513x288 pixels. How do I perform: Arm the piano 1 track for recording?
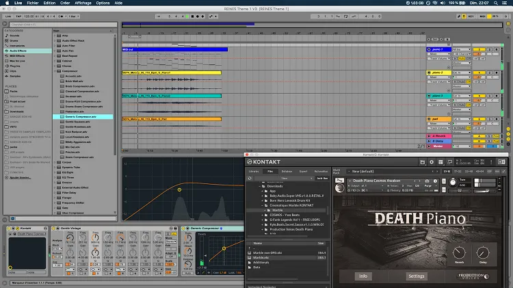tap(497, 49)
